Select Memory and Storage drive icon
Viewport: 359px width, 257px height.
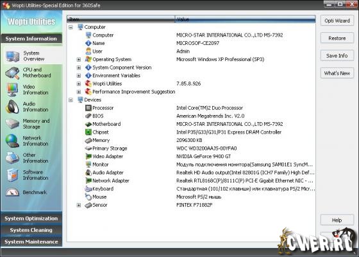pyautogui.click(x=12, y=124)
